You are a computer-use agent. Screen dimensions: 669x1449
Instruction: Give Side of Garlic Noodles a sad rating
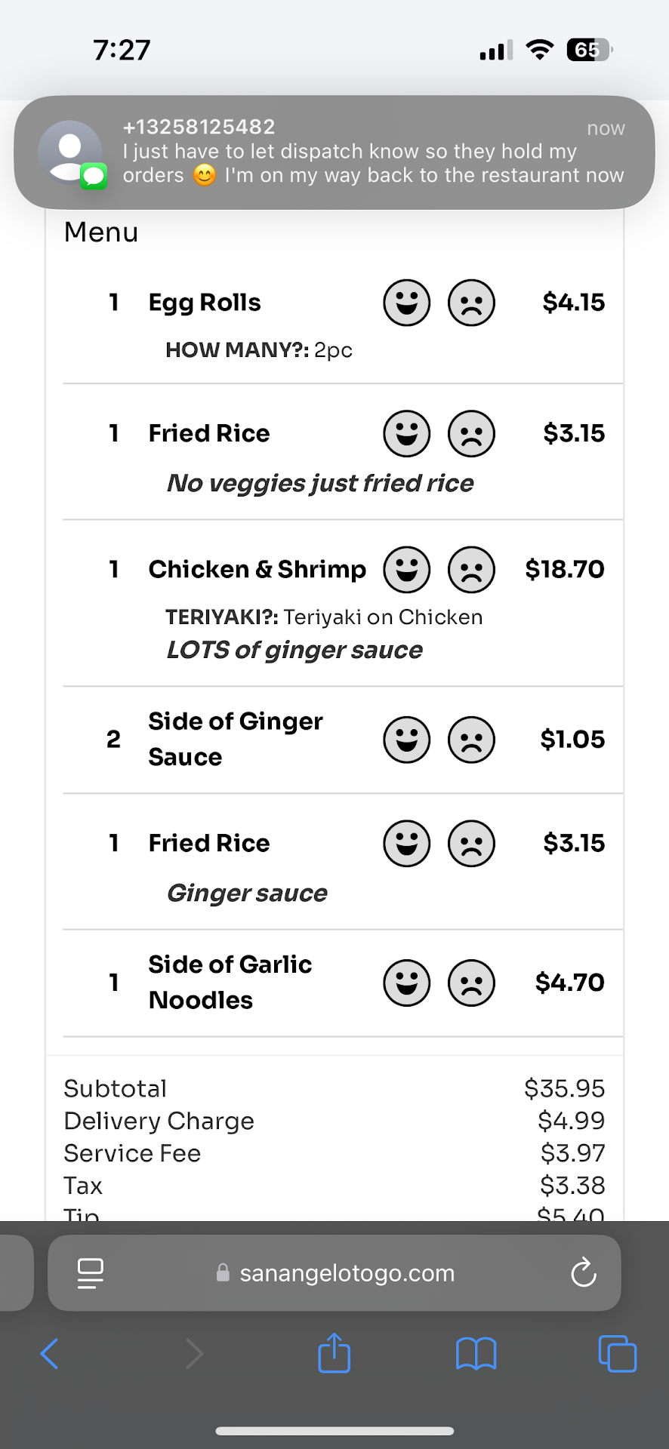tap(471, 983)
